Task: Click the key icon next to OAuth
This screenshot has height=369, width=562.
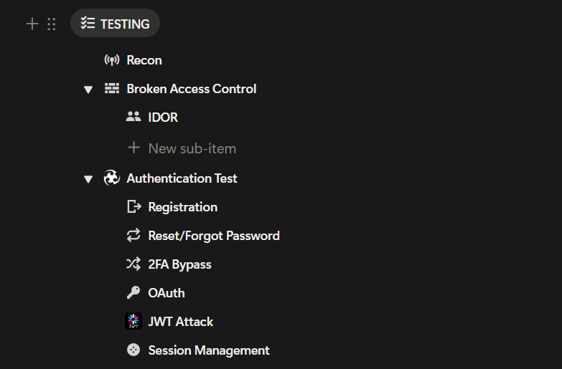Action: 134,292
